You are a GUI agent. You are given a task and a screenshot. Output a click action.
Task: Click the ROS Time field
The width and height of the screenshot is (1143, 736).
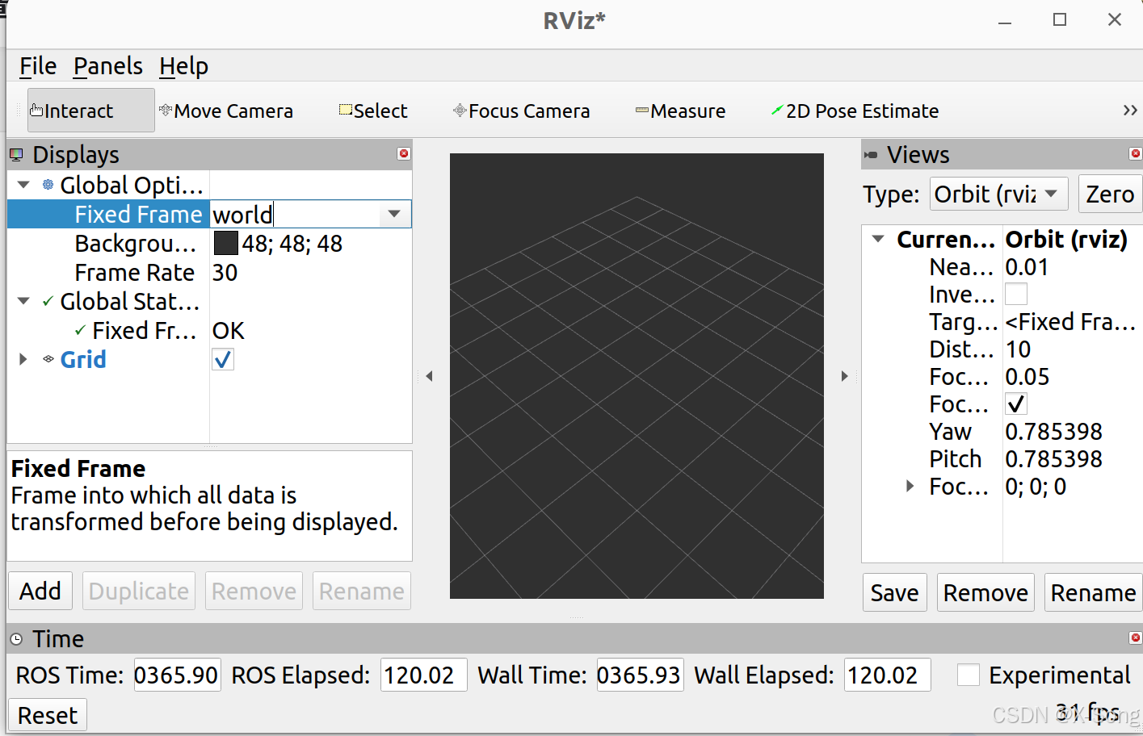(177, 675)
